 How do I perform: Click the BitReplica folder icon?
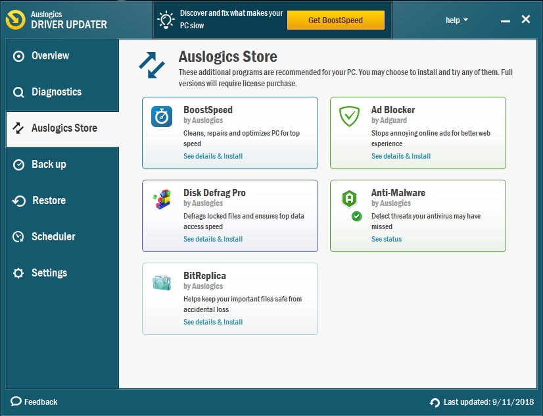pyautogui.click(x=162, y=282)
